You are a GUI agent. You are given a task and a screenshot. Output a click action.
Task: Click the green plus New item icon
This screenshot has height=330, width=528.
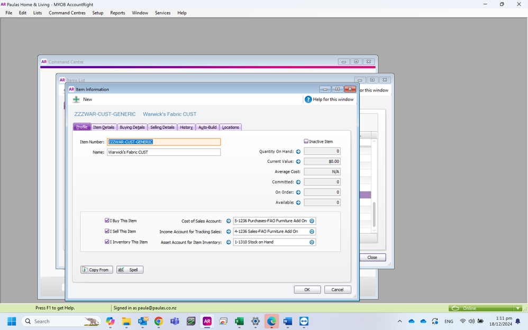[x=77, y=99]
